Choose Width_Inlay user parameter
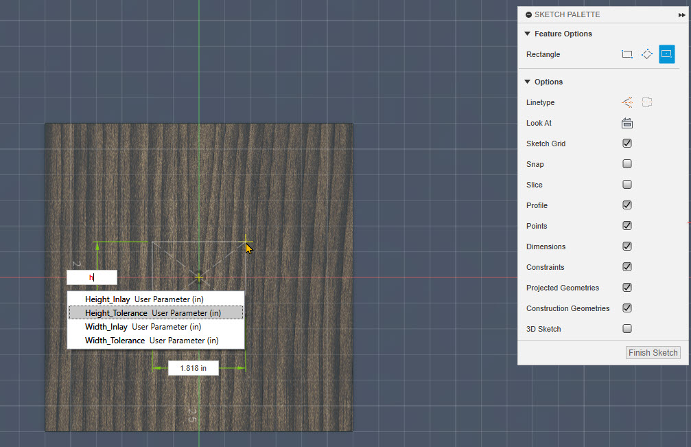Screen dimensions: 691x447 (x=156, y=327)
